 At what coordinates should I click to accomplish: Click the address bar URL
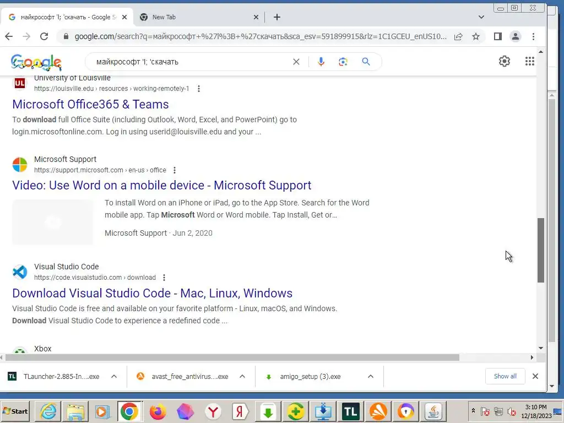tap(261, 36)
